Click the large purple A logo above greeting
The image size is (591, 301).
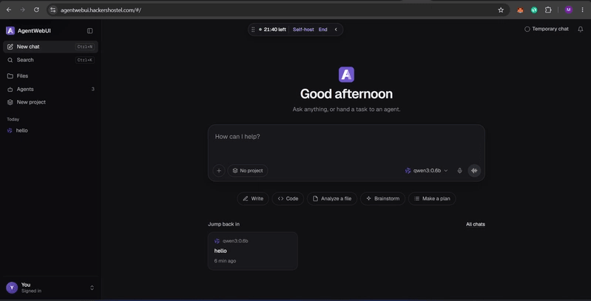[346, 75]
